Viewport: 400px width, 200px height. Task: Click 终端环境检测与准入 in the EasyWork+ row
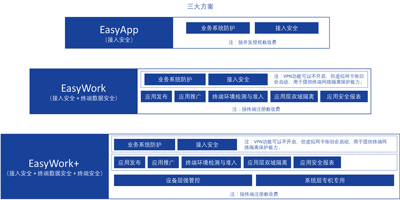[211, 162]
